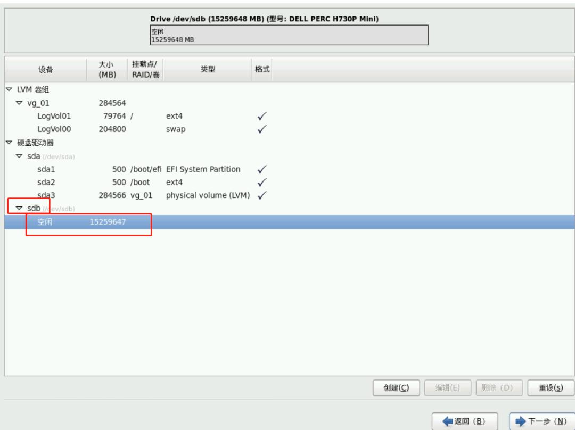Click format checkmark for sda2
Screen dimensions: 575x430
coord(262,182)
